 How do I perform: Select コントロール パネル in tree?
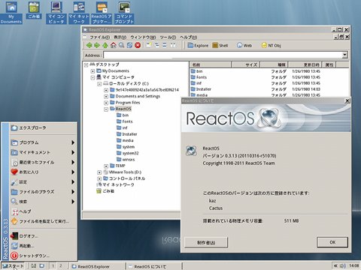click(x=124, y=178)
